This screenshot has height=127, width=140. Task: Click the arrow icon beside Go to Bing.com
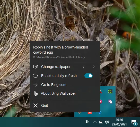click(x=36, y=85)
